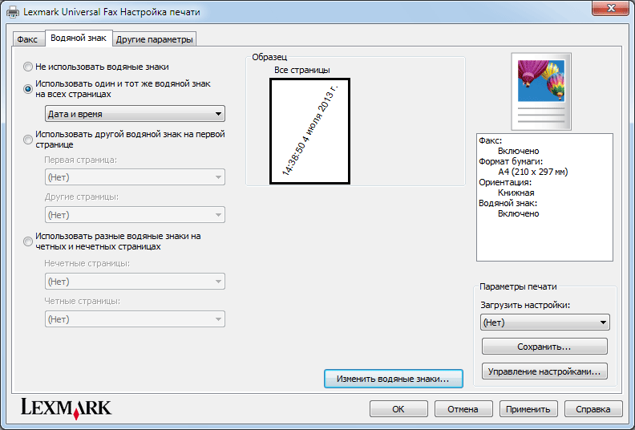Viewport: 635px width, 430px height.
Task: Switch to the Водяной знак tab
Action: tap(79, 38)
